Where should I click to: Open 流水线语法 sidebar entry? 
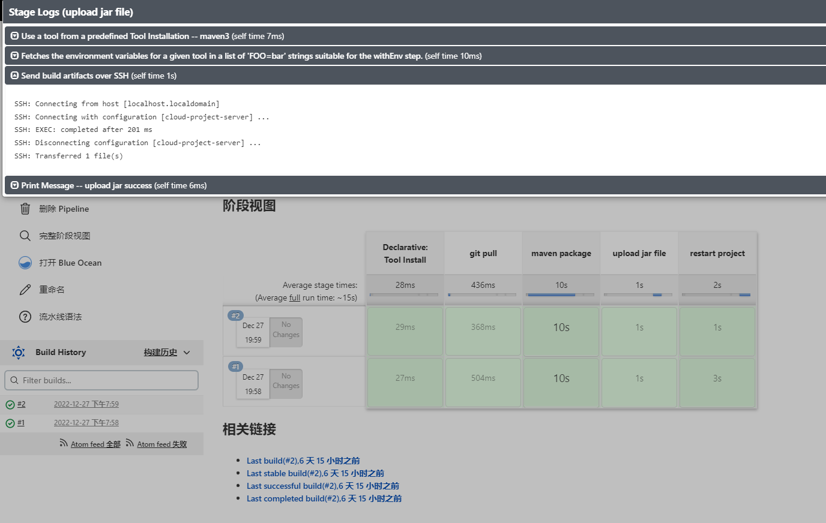point(60,317)
